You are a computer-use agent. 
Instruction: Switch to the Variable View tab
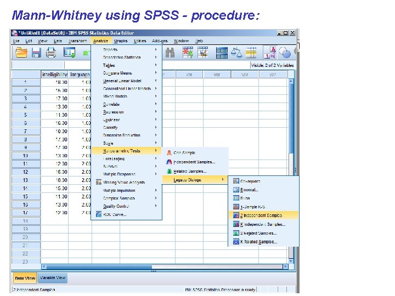click(53, 278)
